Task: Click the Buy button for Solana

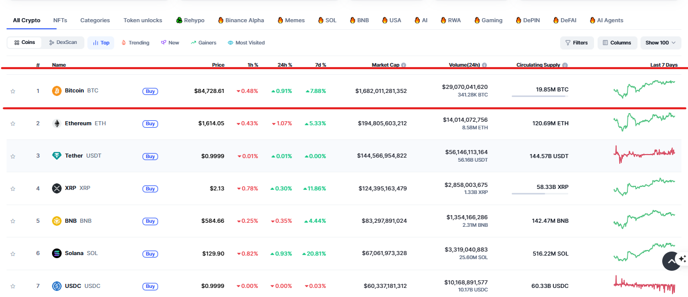Action: (150, 254)
